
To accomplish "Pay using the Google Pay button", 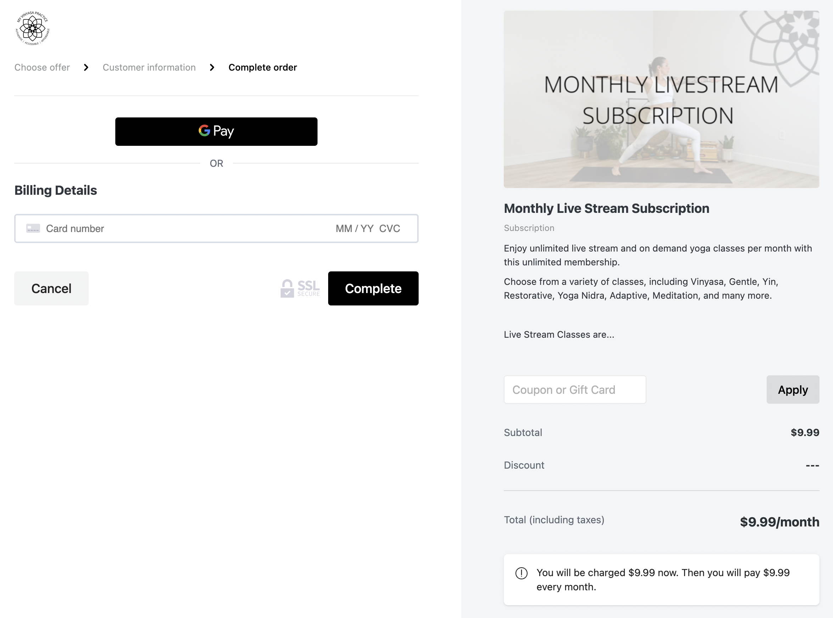I will pos(216,131).
